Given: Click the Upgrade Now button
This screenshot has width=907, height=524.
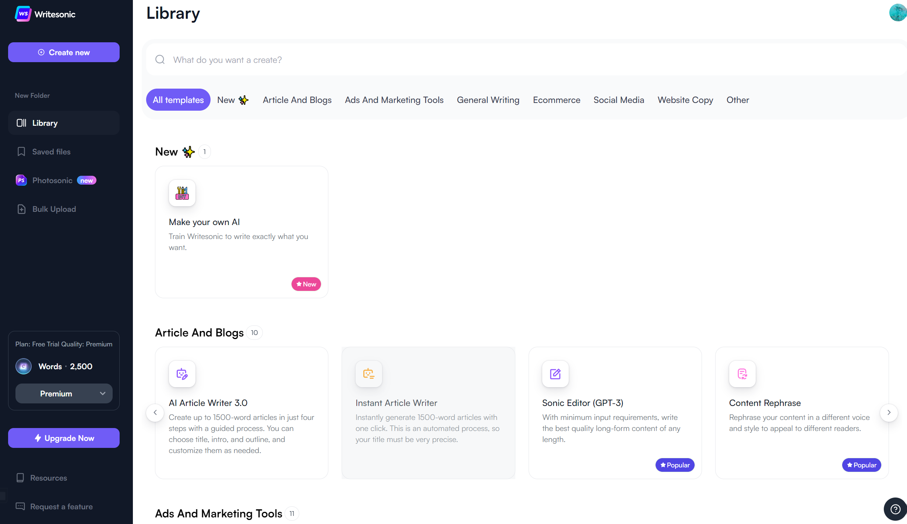Looking at the screenshot, I should tap(64, 438).
